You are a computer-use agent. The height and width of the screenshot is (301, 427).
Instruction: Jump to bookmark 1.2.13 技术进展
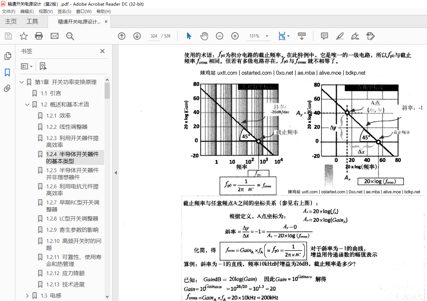point(65,285)
